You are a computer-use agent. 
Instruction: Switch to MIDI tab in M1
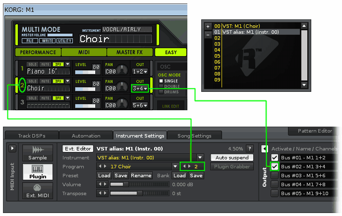click(x=84, y=53)
